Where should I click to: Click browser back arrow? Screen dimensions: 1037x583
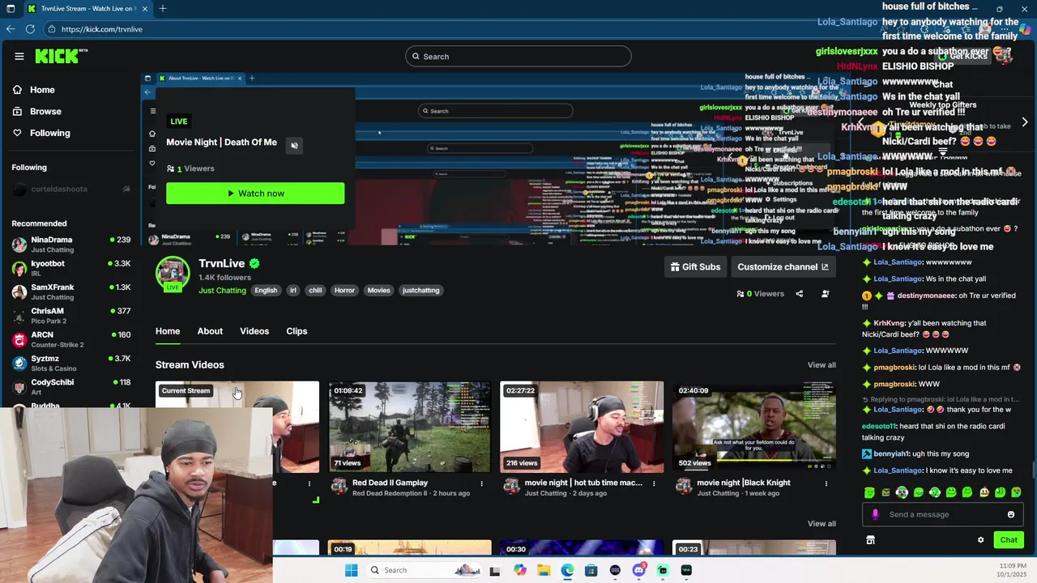click(x=11, y=29)
